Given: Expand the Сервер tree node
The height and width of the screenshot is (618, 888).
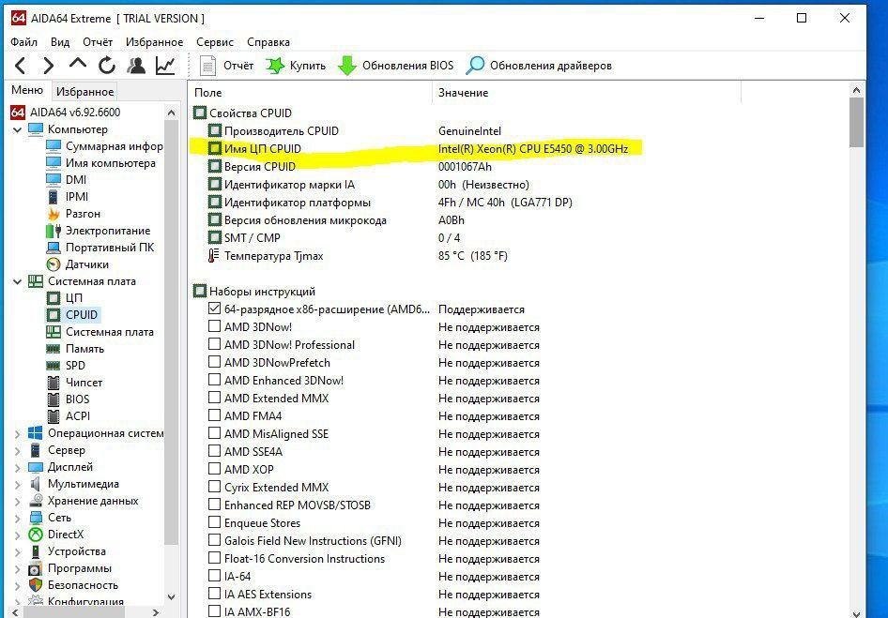Looking at the screenshot, I should point(18,450).
